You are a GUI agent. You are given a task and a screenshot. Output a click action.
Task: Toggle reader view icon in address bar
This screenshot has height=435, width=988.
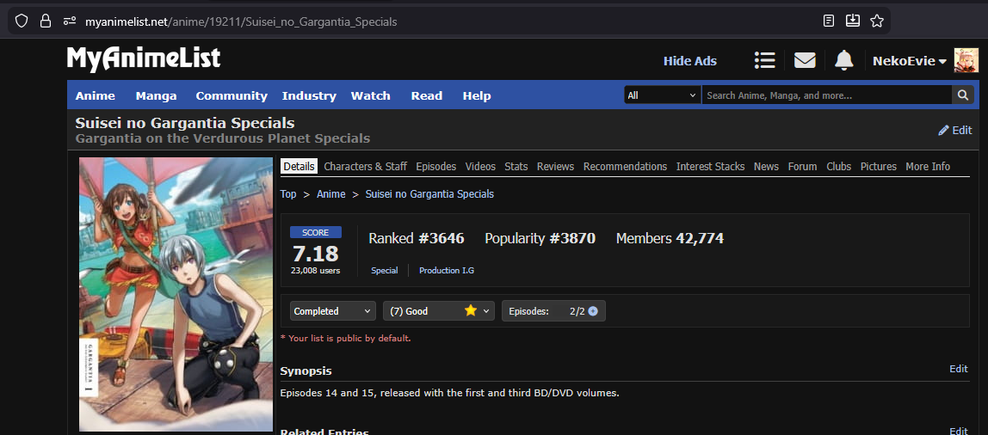[830, 21]
